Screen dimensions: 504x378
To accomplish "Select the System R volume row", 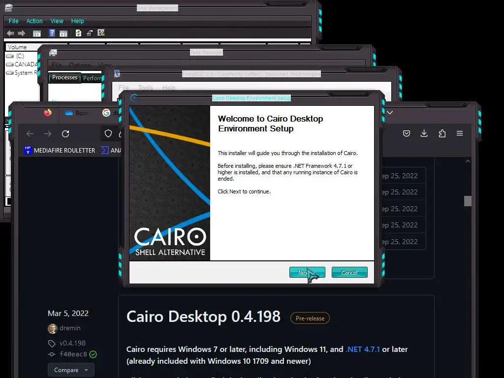I will [x=22, y=73].
